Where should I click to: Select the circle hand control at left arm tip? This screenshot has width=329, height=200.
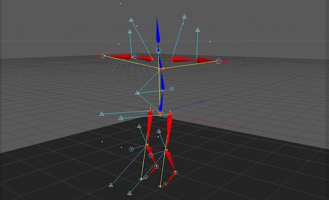click(x=103, y=56)
